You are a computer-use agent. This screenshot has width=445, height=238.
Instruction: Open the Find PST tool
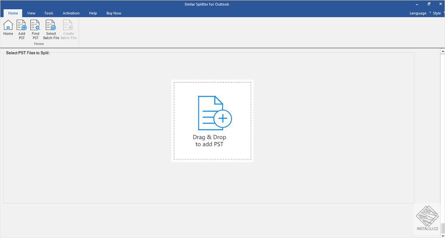point(35,25)
